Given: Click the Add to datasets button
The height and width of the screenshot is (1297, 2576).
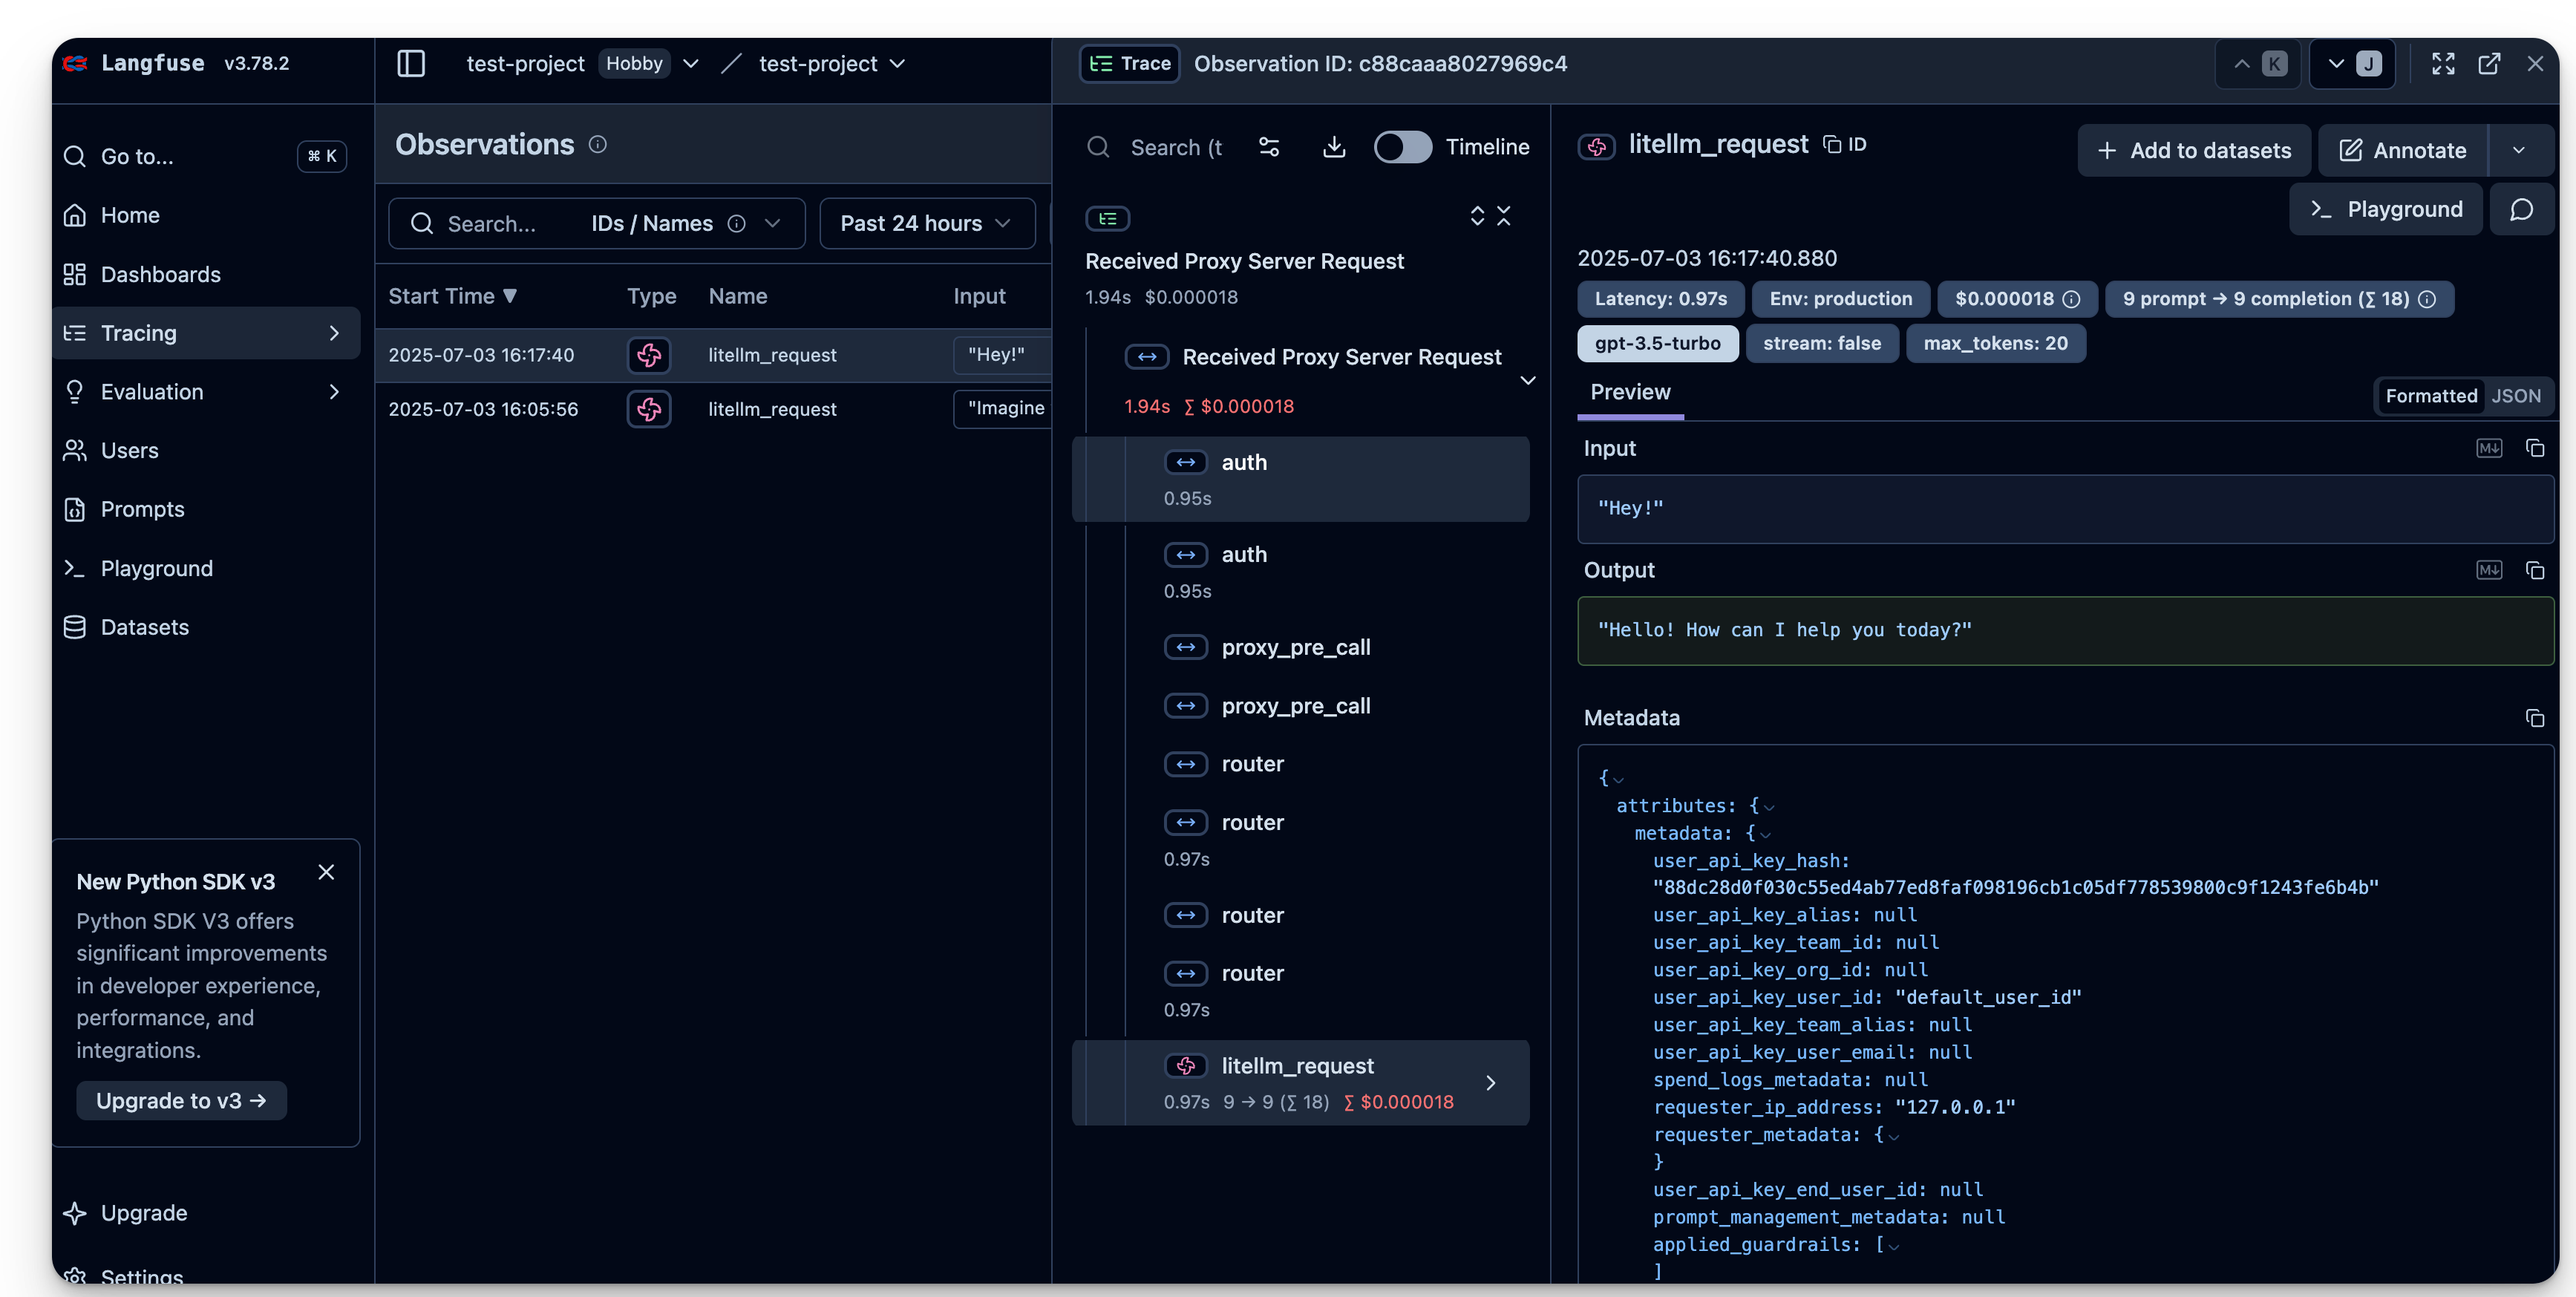Looking at the screenshot, I should 2194,150.
